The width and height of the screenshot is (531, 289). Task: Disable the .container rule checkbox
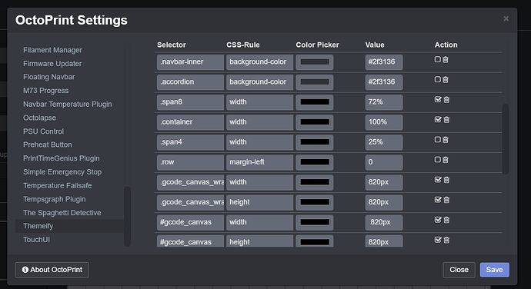(x=438, y=119)
